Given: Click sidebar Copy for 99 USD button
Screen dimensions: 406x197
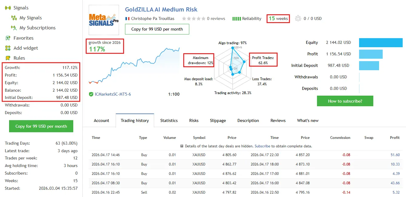Looking at the screenshot, I should point(41,126).
